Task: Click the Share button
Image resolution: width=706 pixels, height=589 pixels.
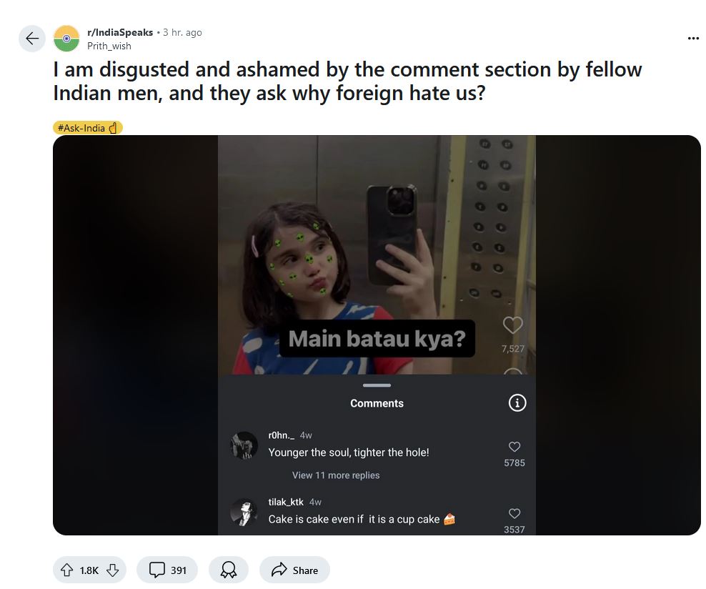Action: [x=294, y=570]
